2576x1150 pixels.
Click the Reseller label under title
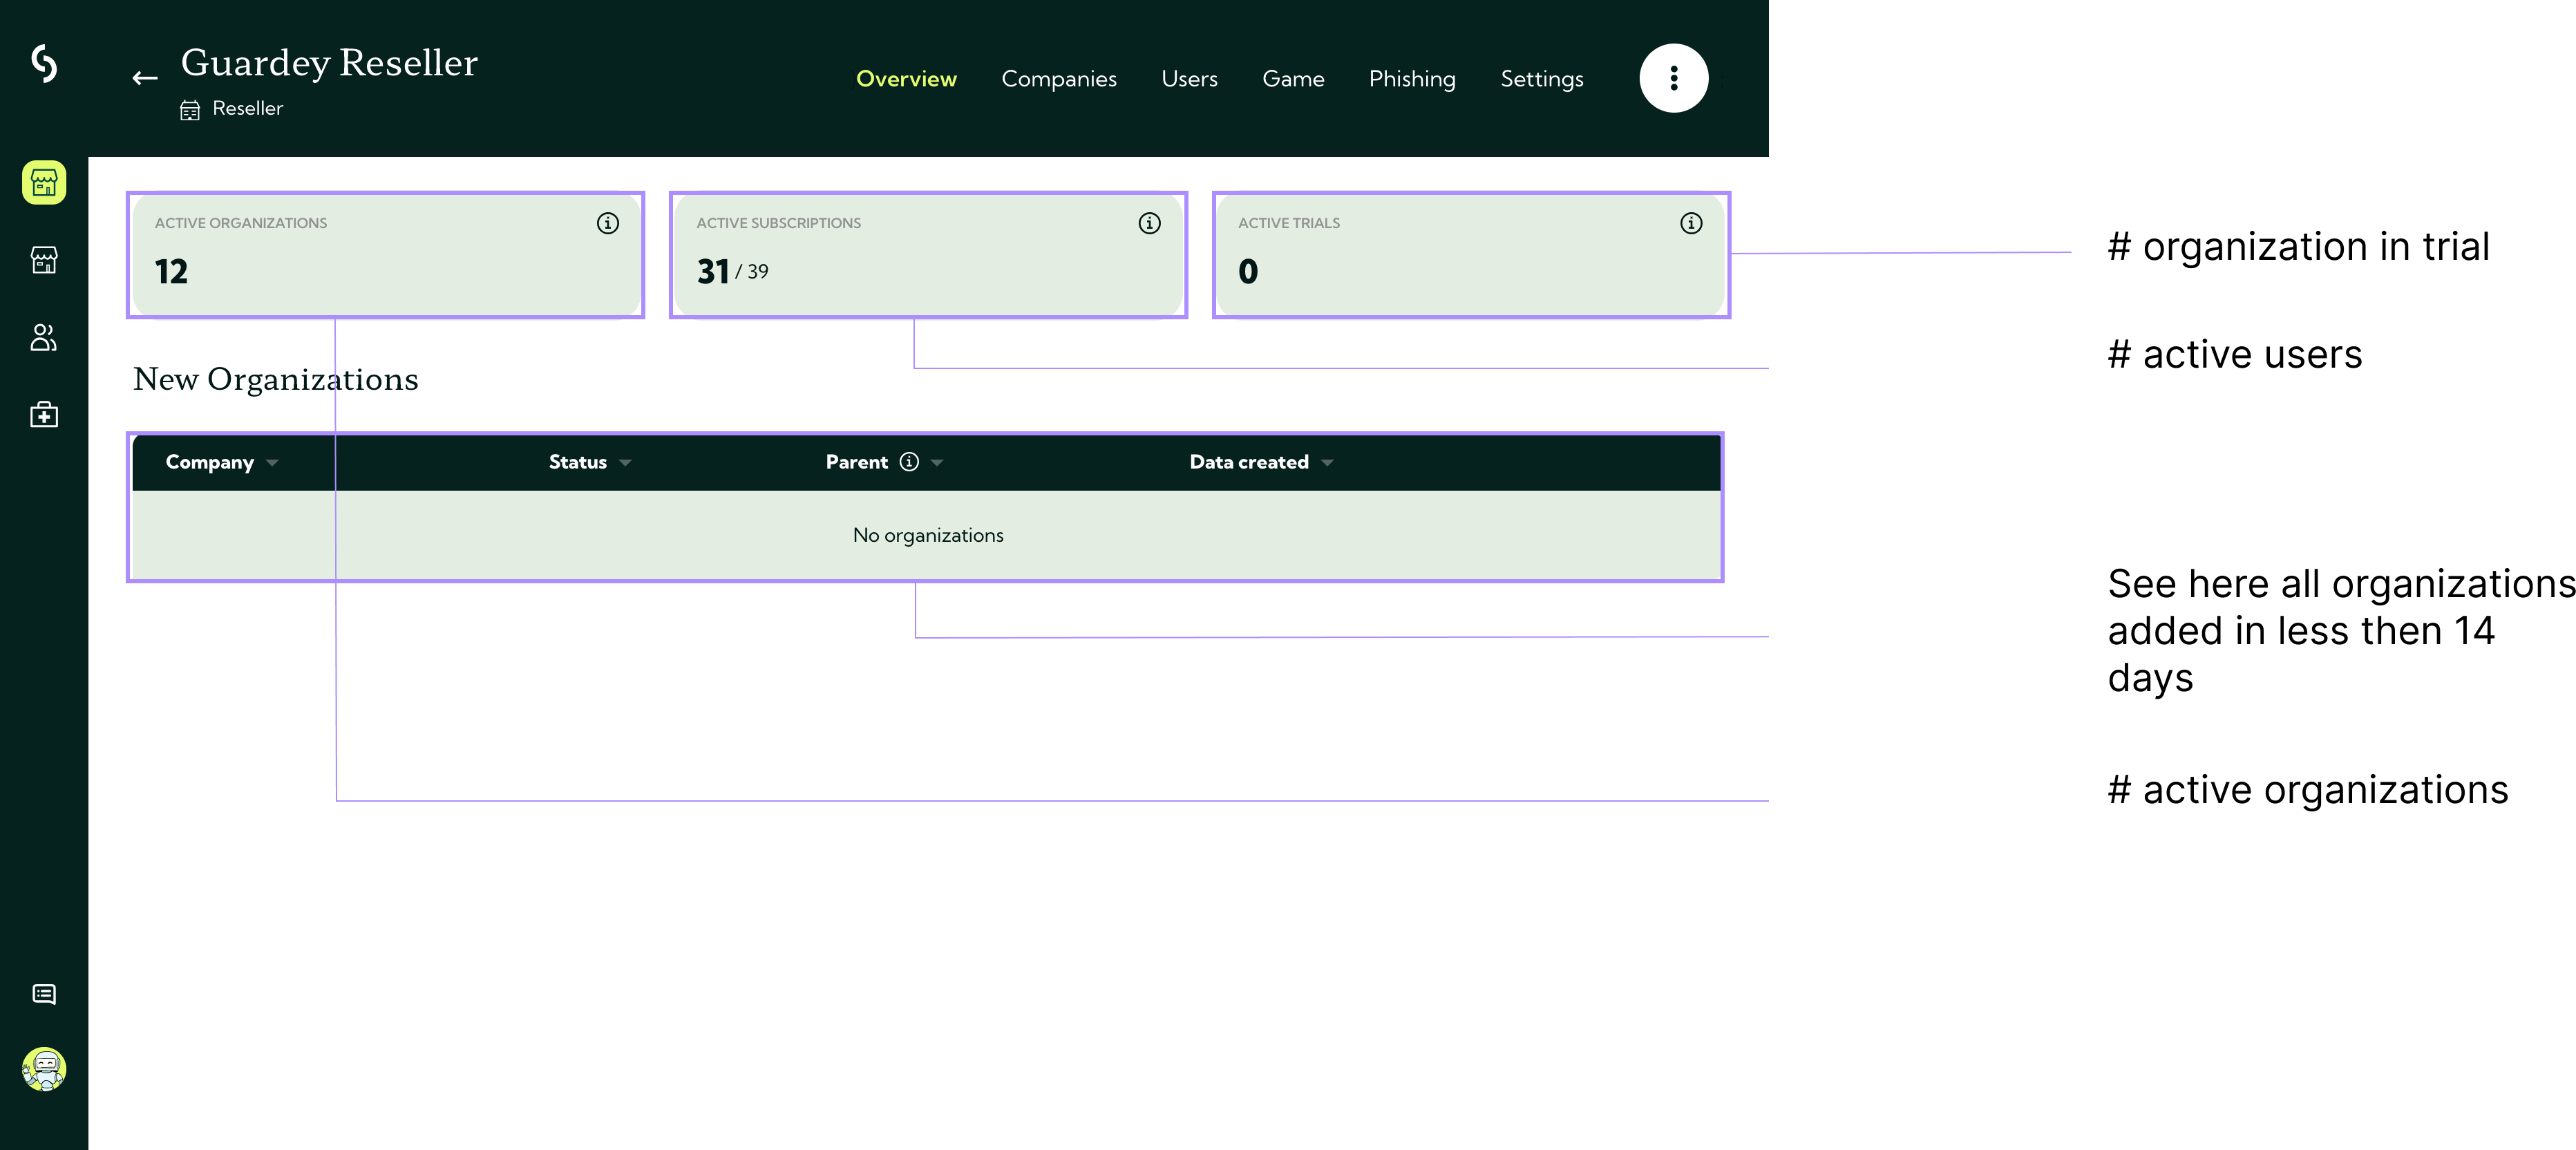(248, 108)
